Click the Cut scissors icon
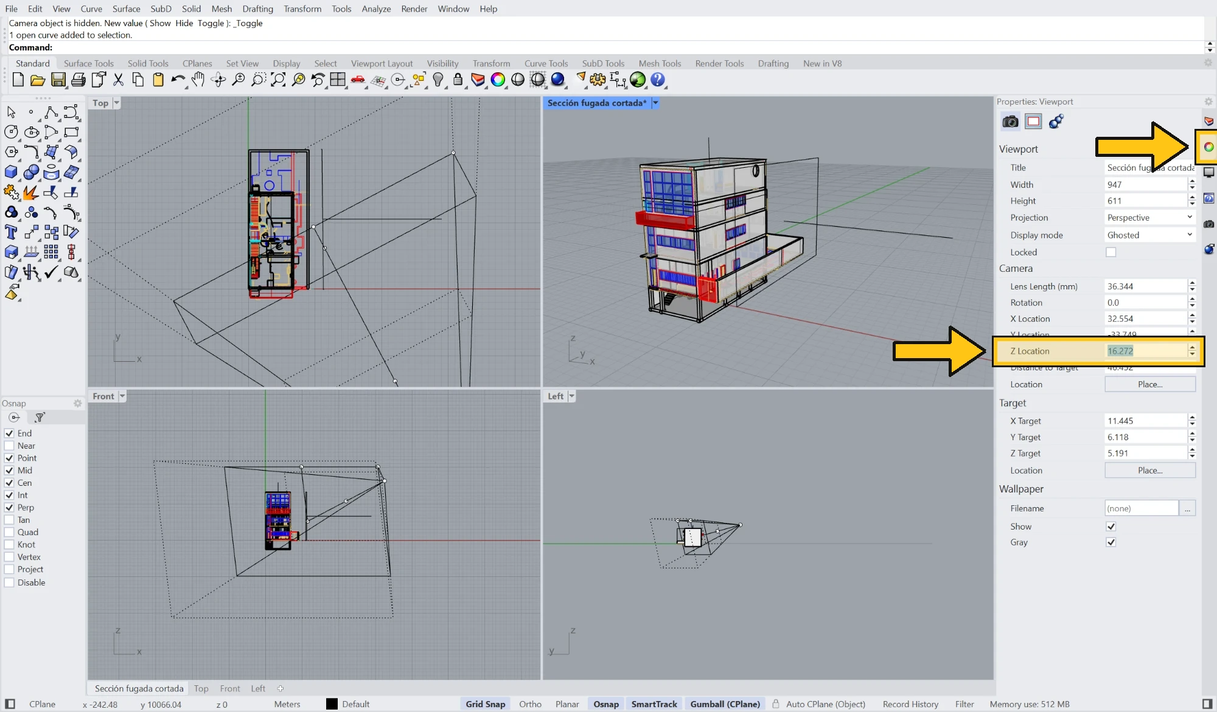 pos(118,80)
